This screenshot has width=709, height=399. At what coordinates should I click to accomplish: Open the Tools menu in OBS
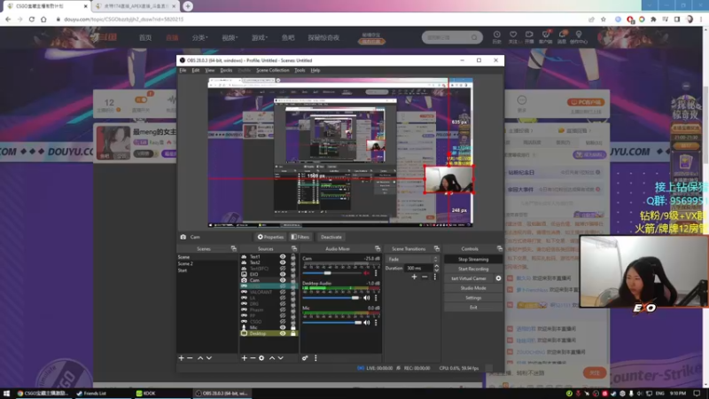point(300,70)
